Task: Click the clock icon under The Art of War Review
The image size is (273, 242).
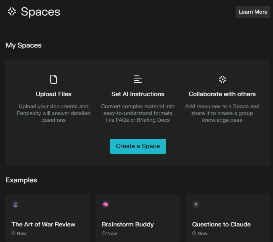Action: (x=14, y=233)
